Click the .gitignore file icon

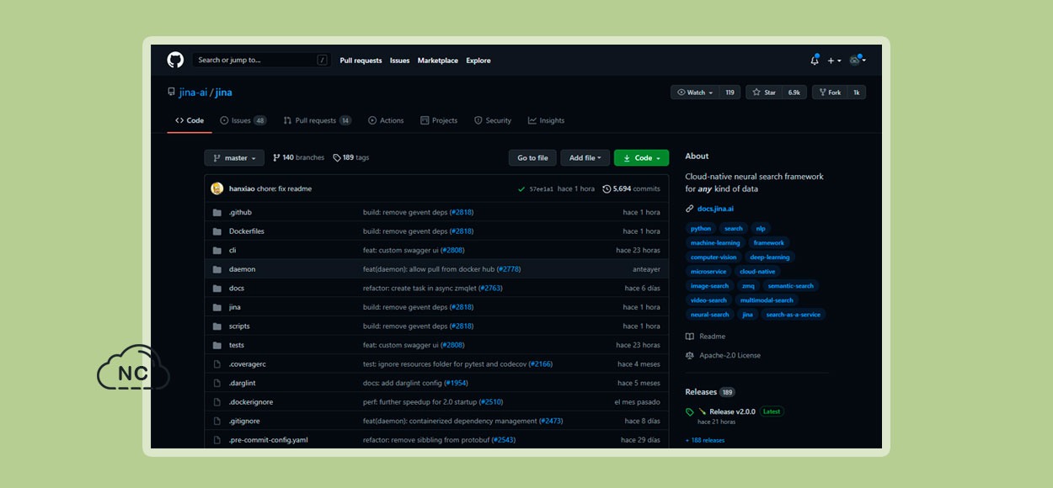click(x=217, y=421)
